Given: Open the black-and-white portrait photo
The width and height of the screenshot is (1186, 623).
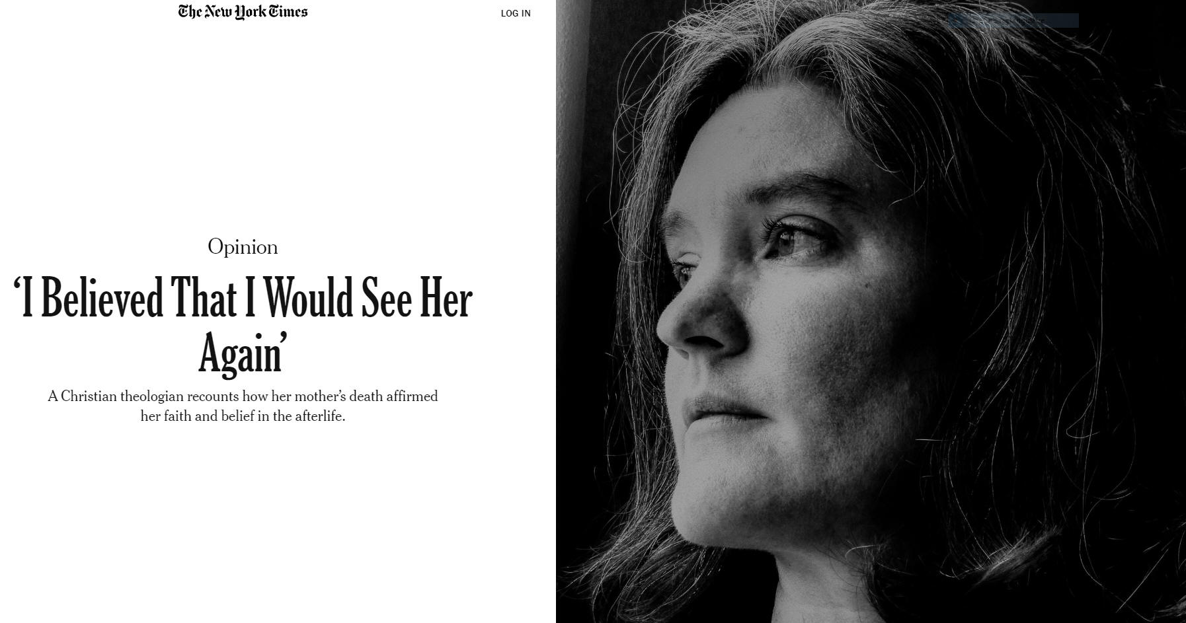Looking at the screenshot, I should click(x=871, y=311).
